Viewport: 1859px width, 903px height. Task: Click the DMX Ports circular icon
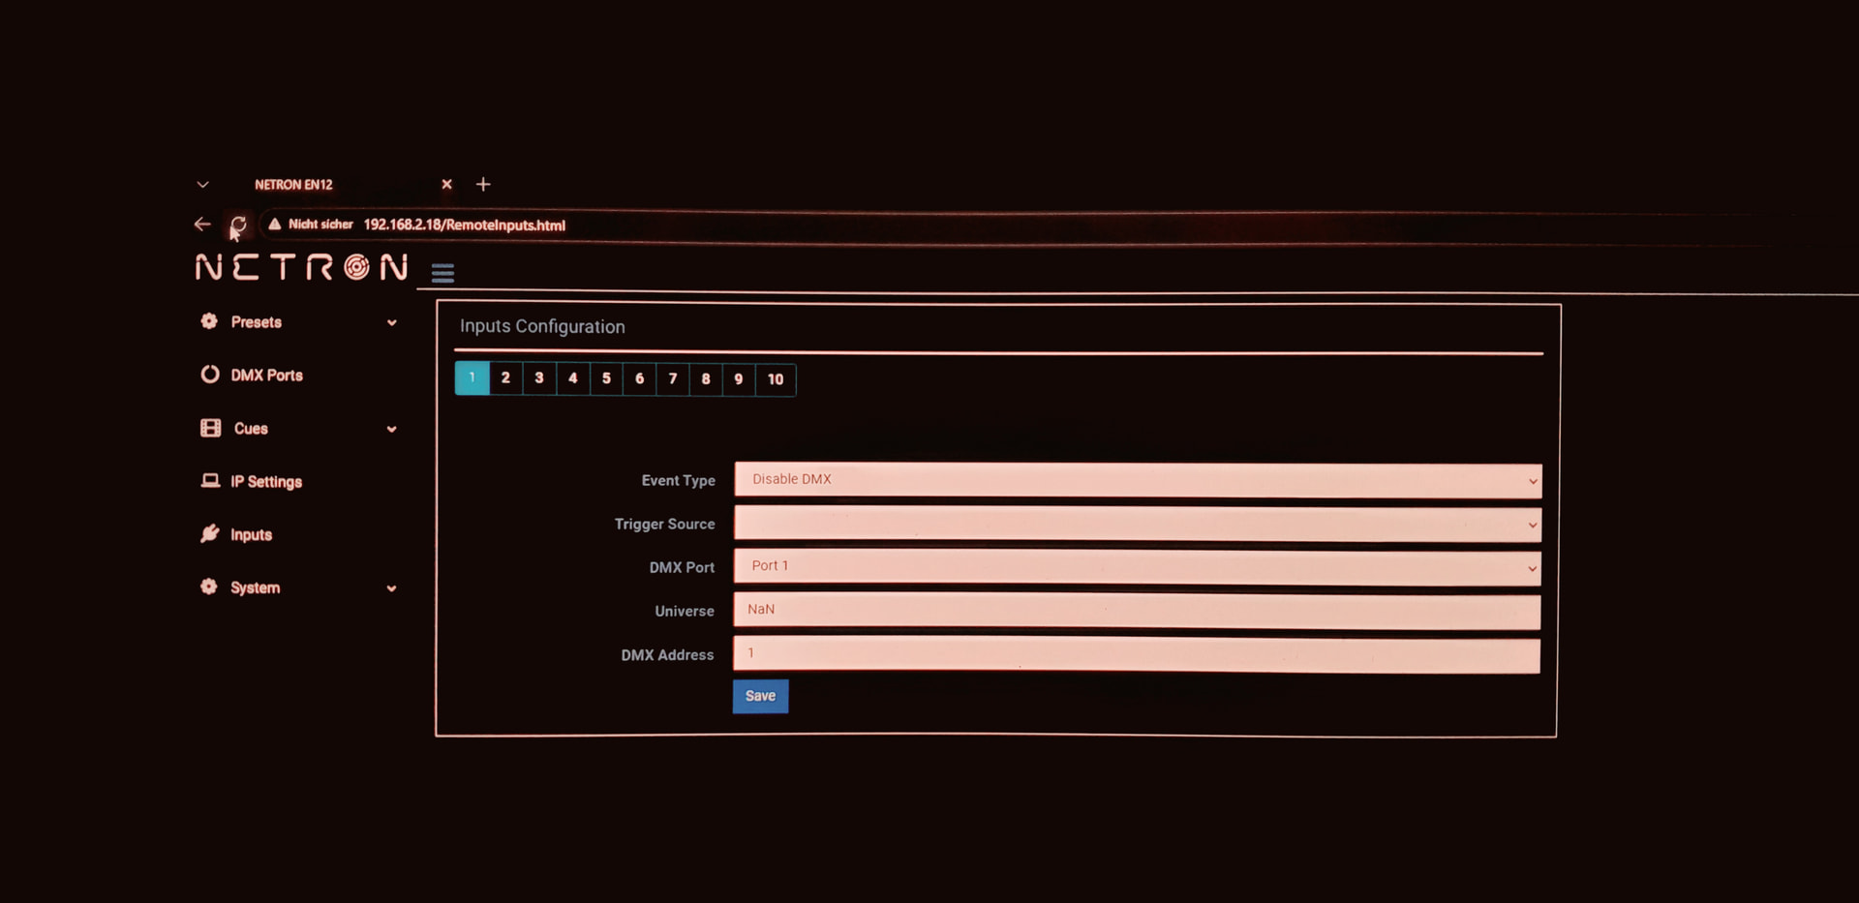pyautogui.click(x=210, y=375)
